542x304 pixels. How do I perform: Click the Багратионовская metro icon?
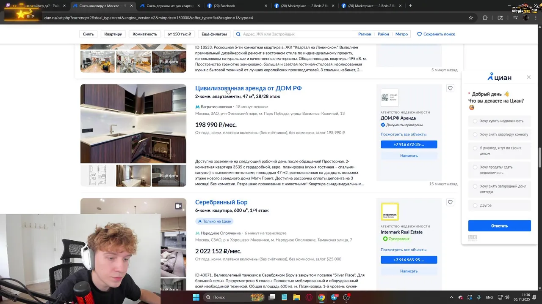point(197,107)
